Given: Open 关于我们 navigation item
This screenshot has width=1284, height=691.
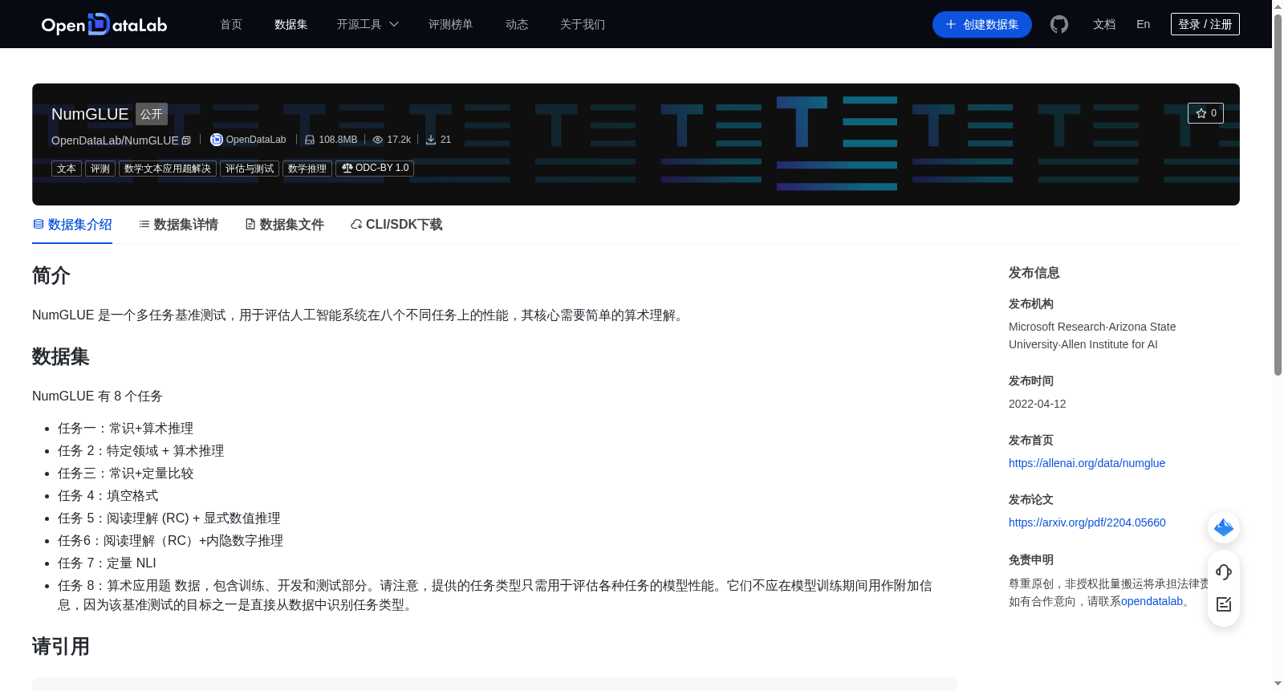Looking at the screenshot, I should tap(583, 24).
